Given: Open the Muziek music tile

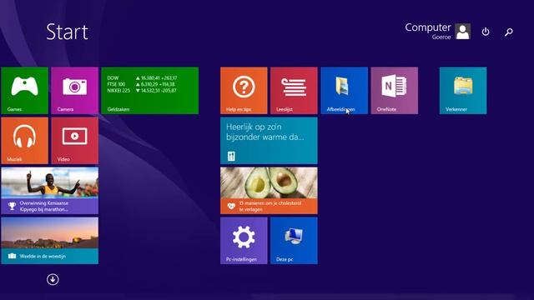Looking at the screenshot, I should (x=24, y=141).
